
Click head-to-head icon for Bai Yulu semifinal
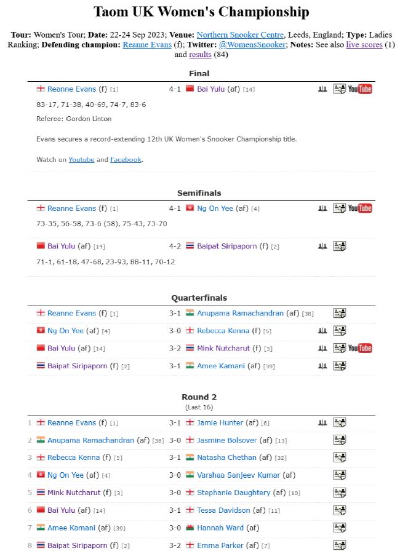click(x=322, y=247)
